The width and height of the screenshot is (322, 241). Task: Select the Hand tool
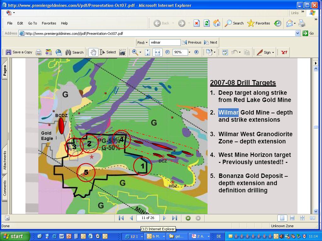click(x=93, y=52)
